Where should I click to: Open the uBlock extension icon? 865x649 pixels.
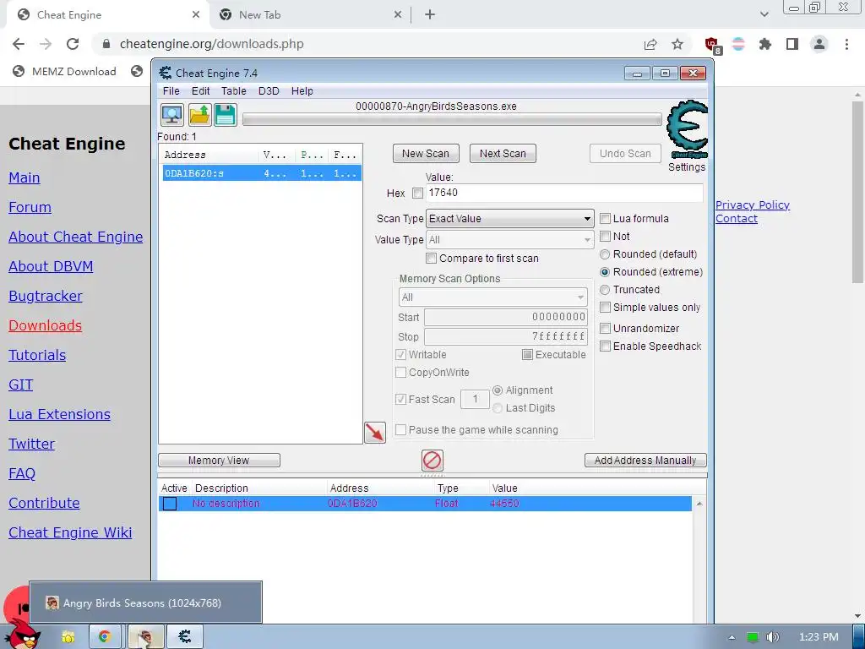click(x=712, y=45)
